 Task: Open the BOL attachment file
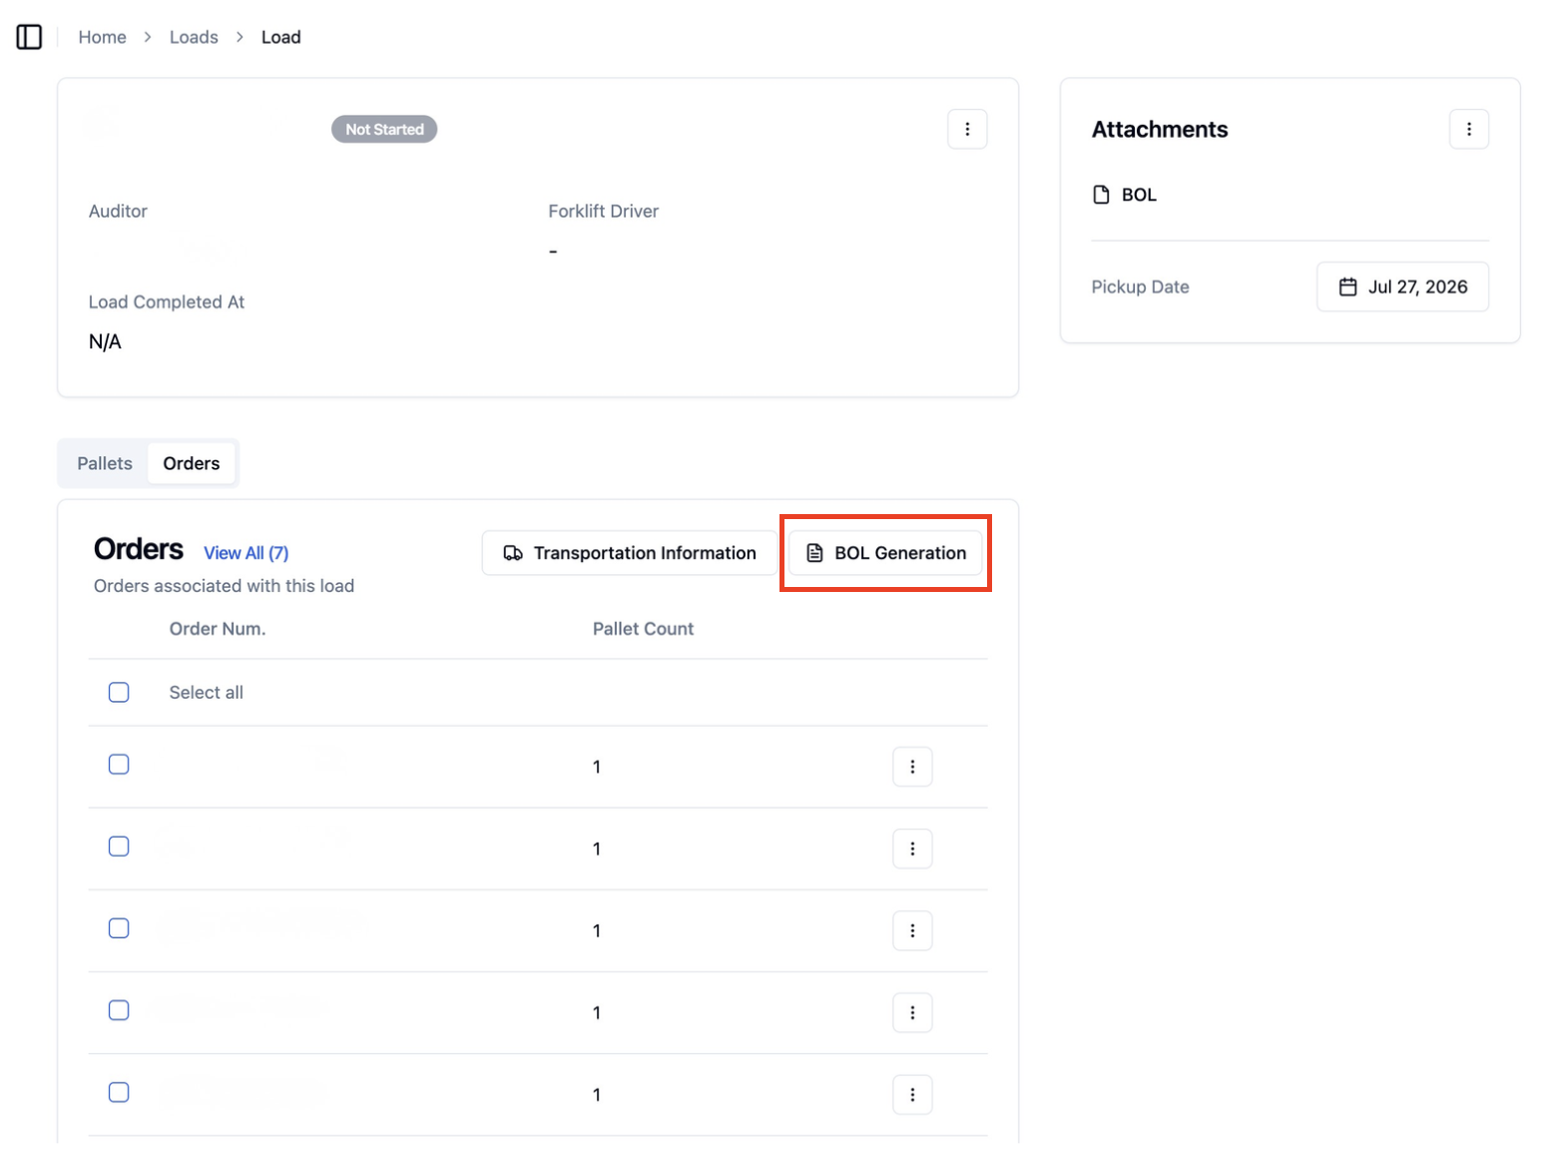(1124, 195)
